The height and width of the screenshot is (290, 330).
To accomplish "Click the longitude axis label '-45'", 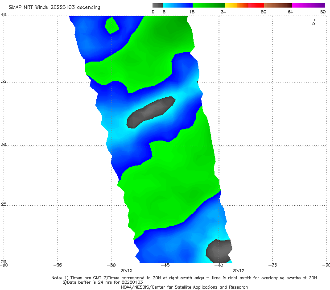I will pos(165,265).
